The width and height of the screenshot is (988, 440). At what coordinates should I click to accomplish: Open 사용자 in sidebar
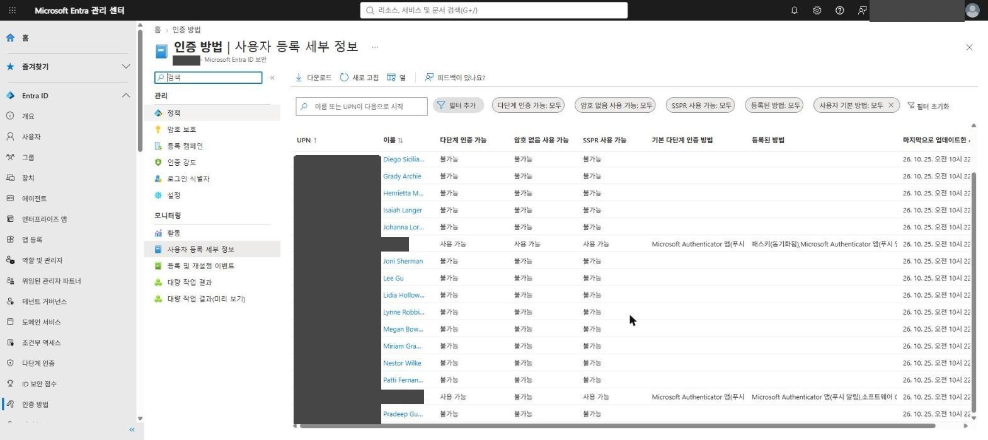(x=31, y=137)
